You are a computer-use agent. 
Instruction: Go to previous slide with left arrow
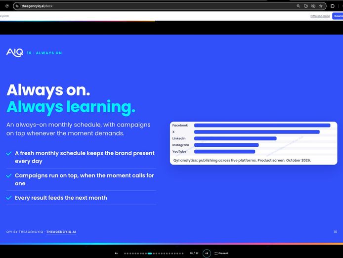coord(116,253)
